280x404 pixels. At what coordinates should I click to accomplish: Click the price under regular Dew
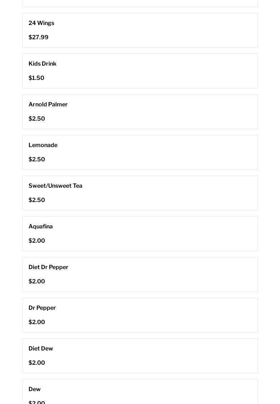point(37,402)
